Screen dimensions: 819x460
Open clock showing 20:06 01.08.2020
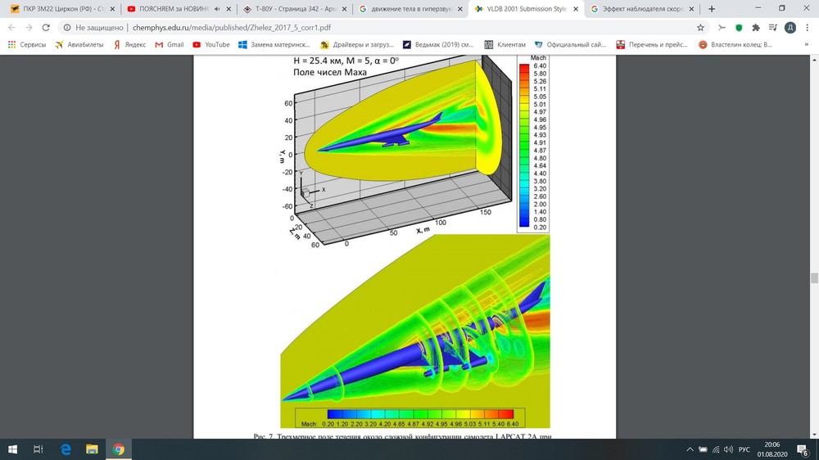click(x=772, y=449)
